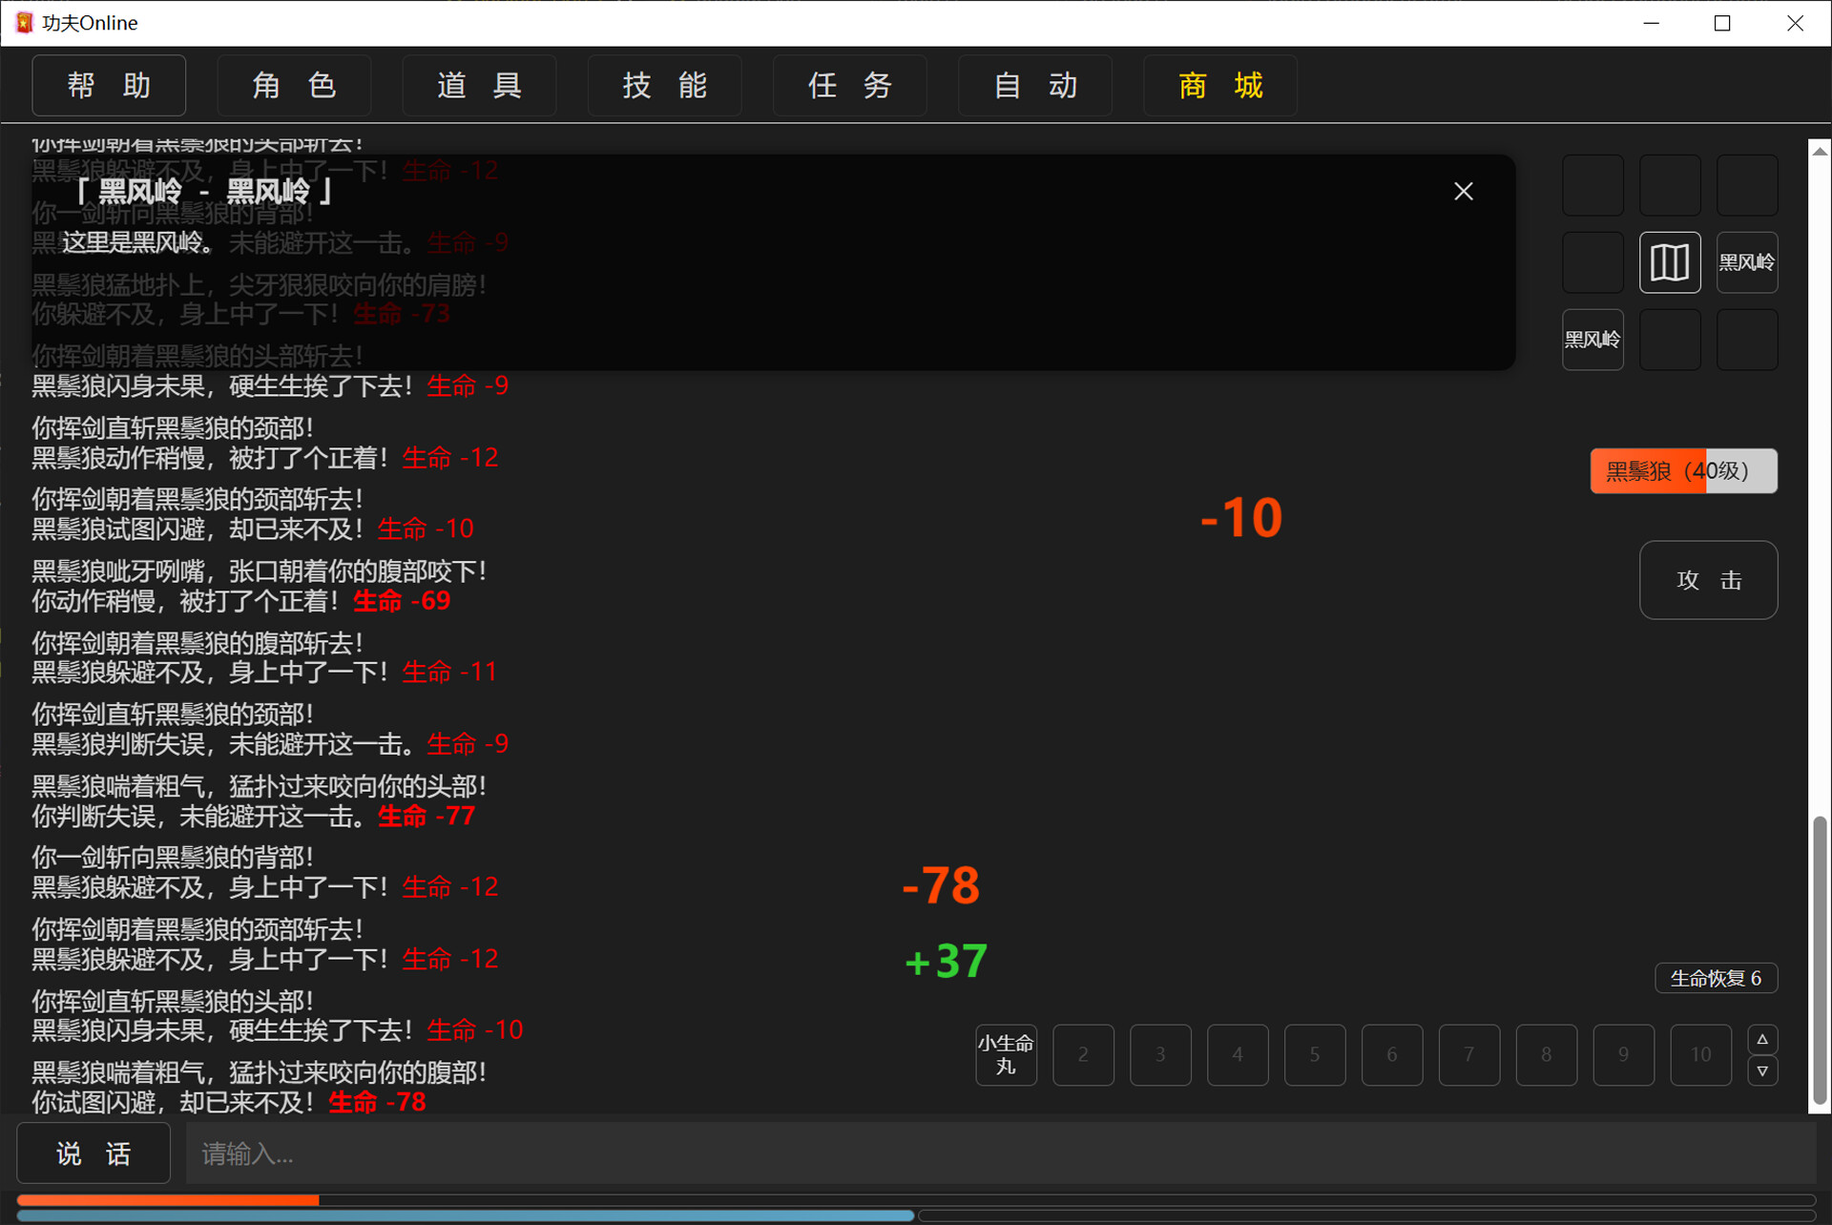
Task: Toggle the 说话 speak mode
Action: coord(93,1153)
